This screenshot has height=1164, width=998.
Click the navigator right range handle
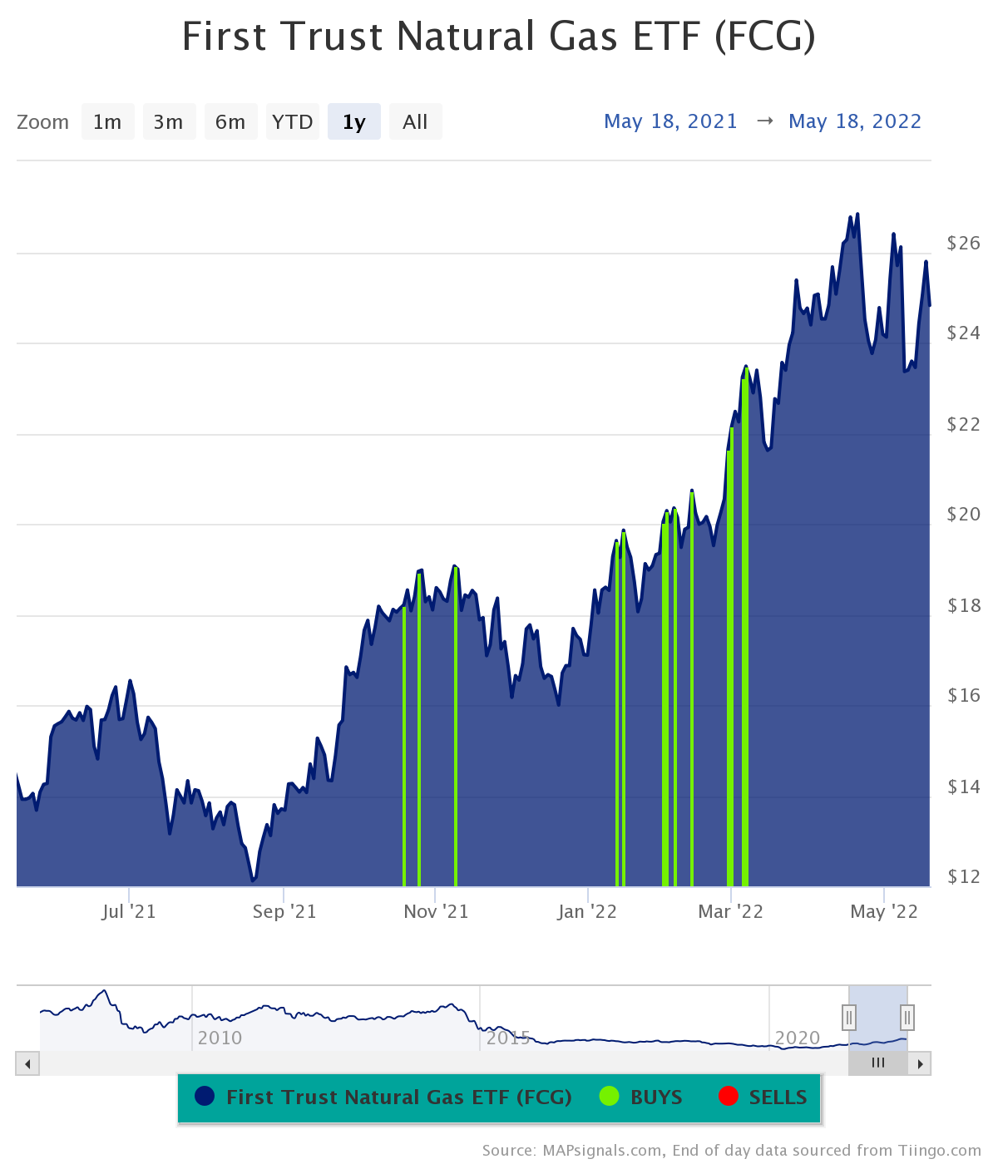907,1017
